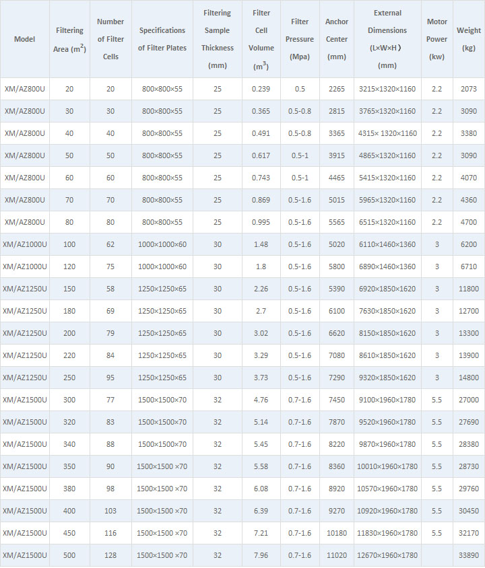Select the Filter Cell Volume header
This screenshot has height=568, width=485.
[x=261, y=39]
